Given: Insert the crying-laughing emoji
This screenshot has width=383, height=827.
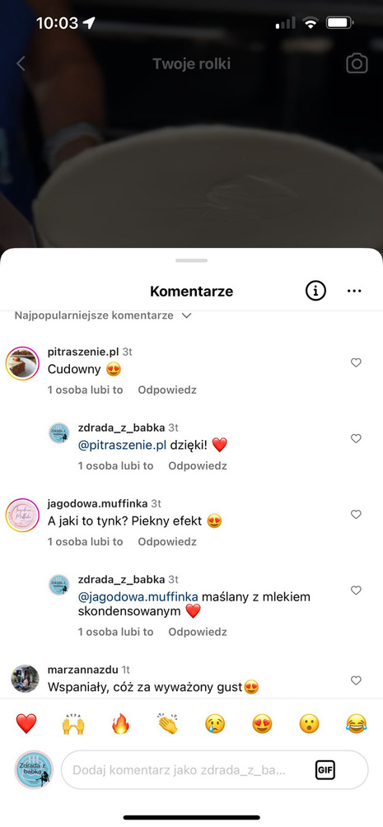Looking at the screenshot, I should pos(356,723).
